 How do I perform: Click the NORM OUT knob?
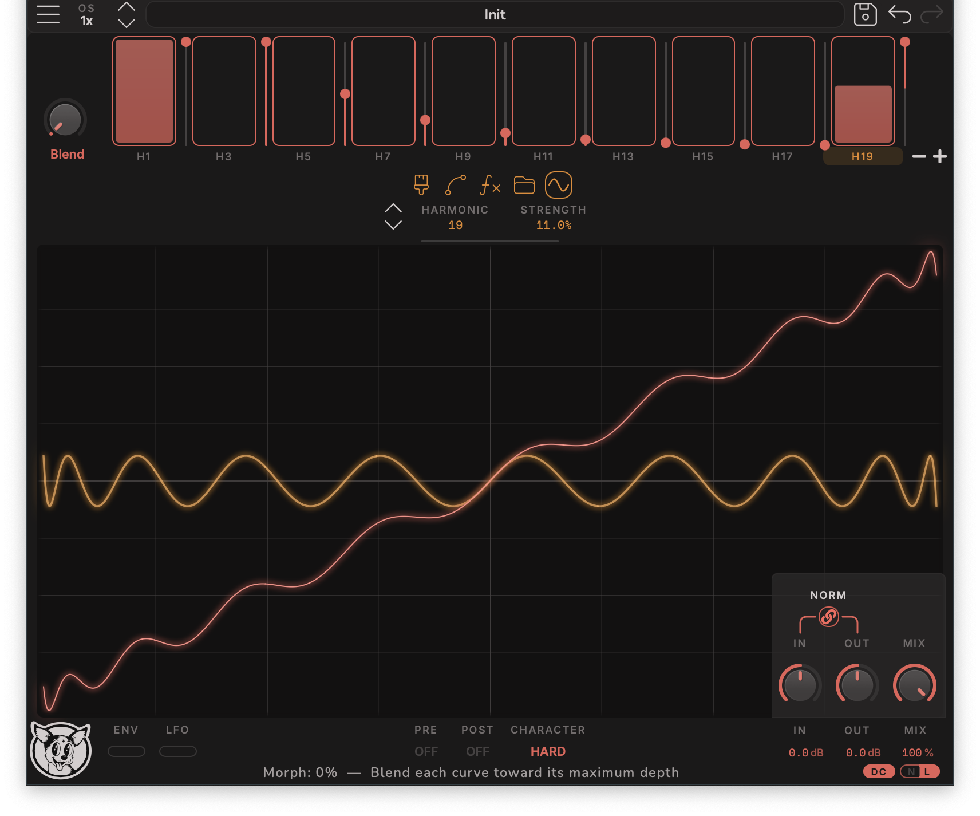point(857,684)
